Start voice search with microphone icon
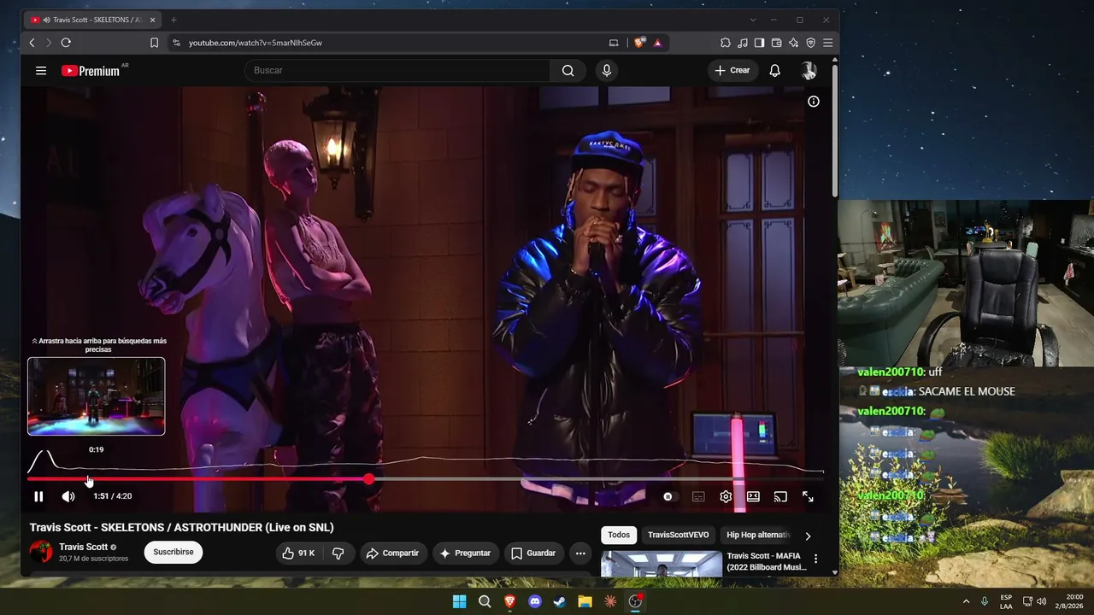 607,71
